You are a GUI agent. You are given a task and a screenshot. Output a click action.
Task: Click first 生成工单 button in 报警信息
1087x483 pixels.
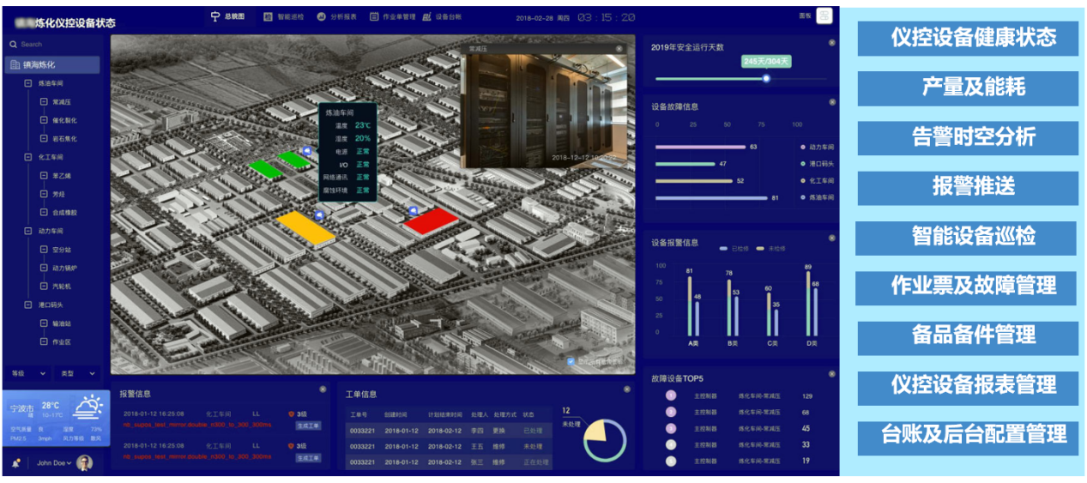(x=308, y=426)
